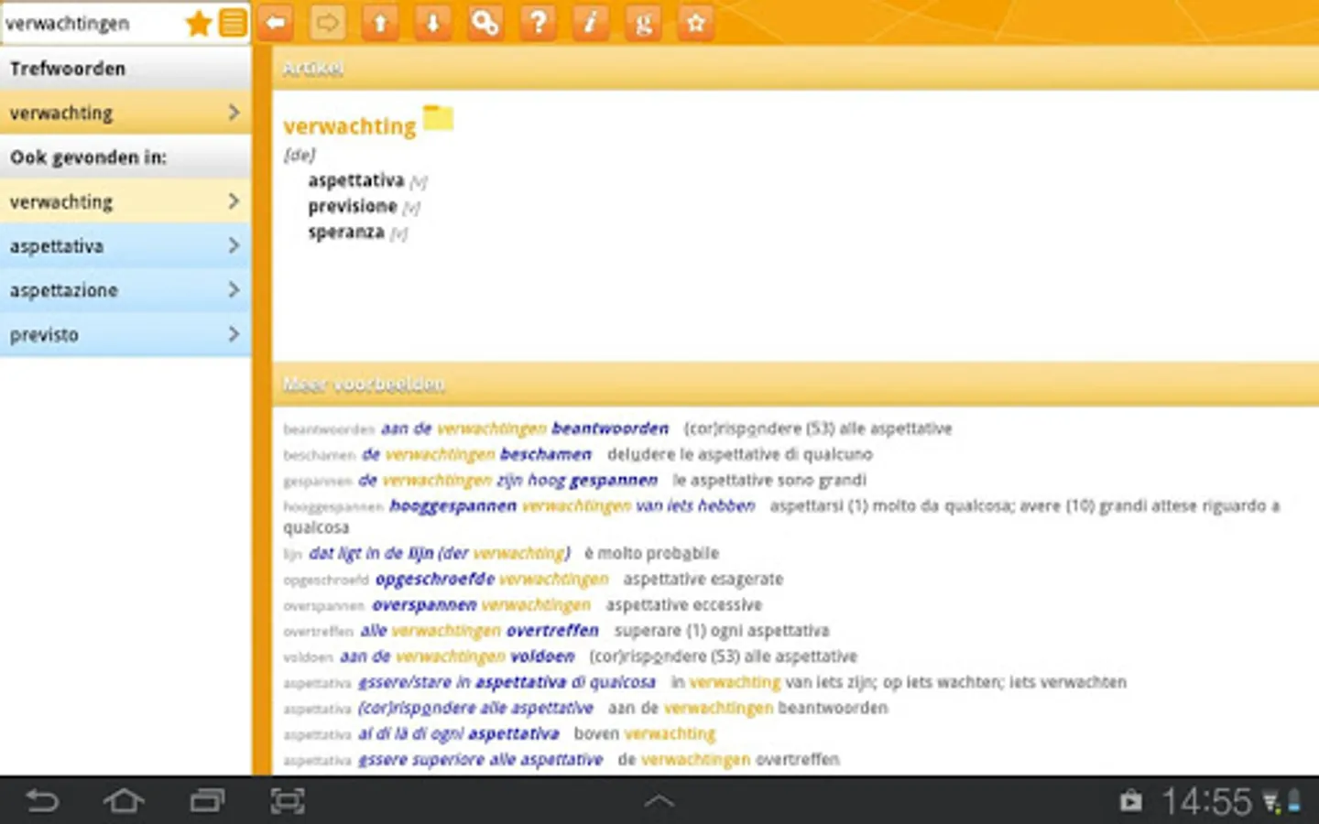Tap the recent apps button
The width and height of the screenshot is (1319, 824).
206,801
